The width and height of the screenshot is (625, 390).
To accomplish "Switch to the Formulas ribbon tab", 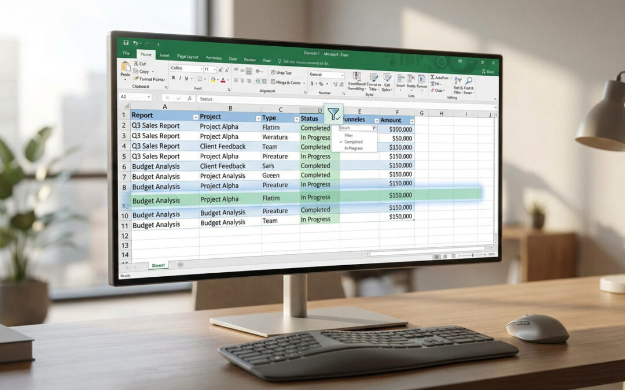I will pos(214,58).
